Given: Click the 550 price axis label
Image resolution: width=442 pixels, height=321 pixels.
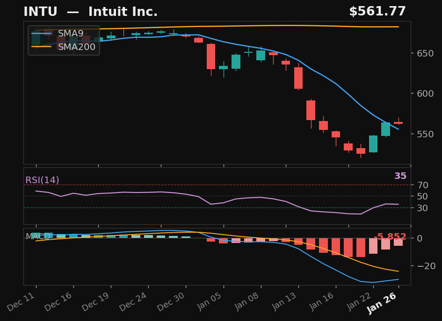Looking at the screenshot, I should click(x=425, y=134).
